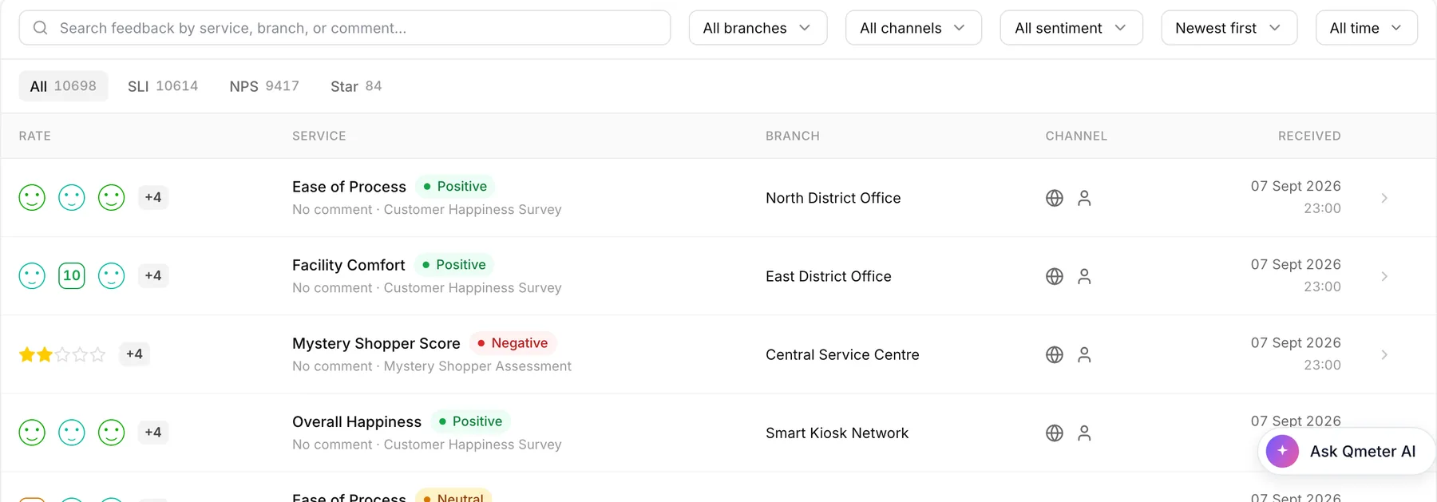
Task: Click the BRANCH column header
Action: (x=793, y=136)
